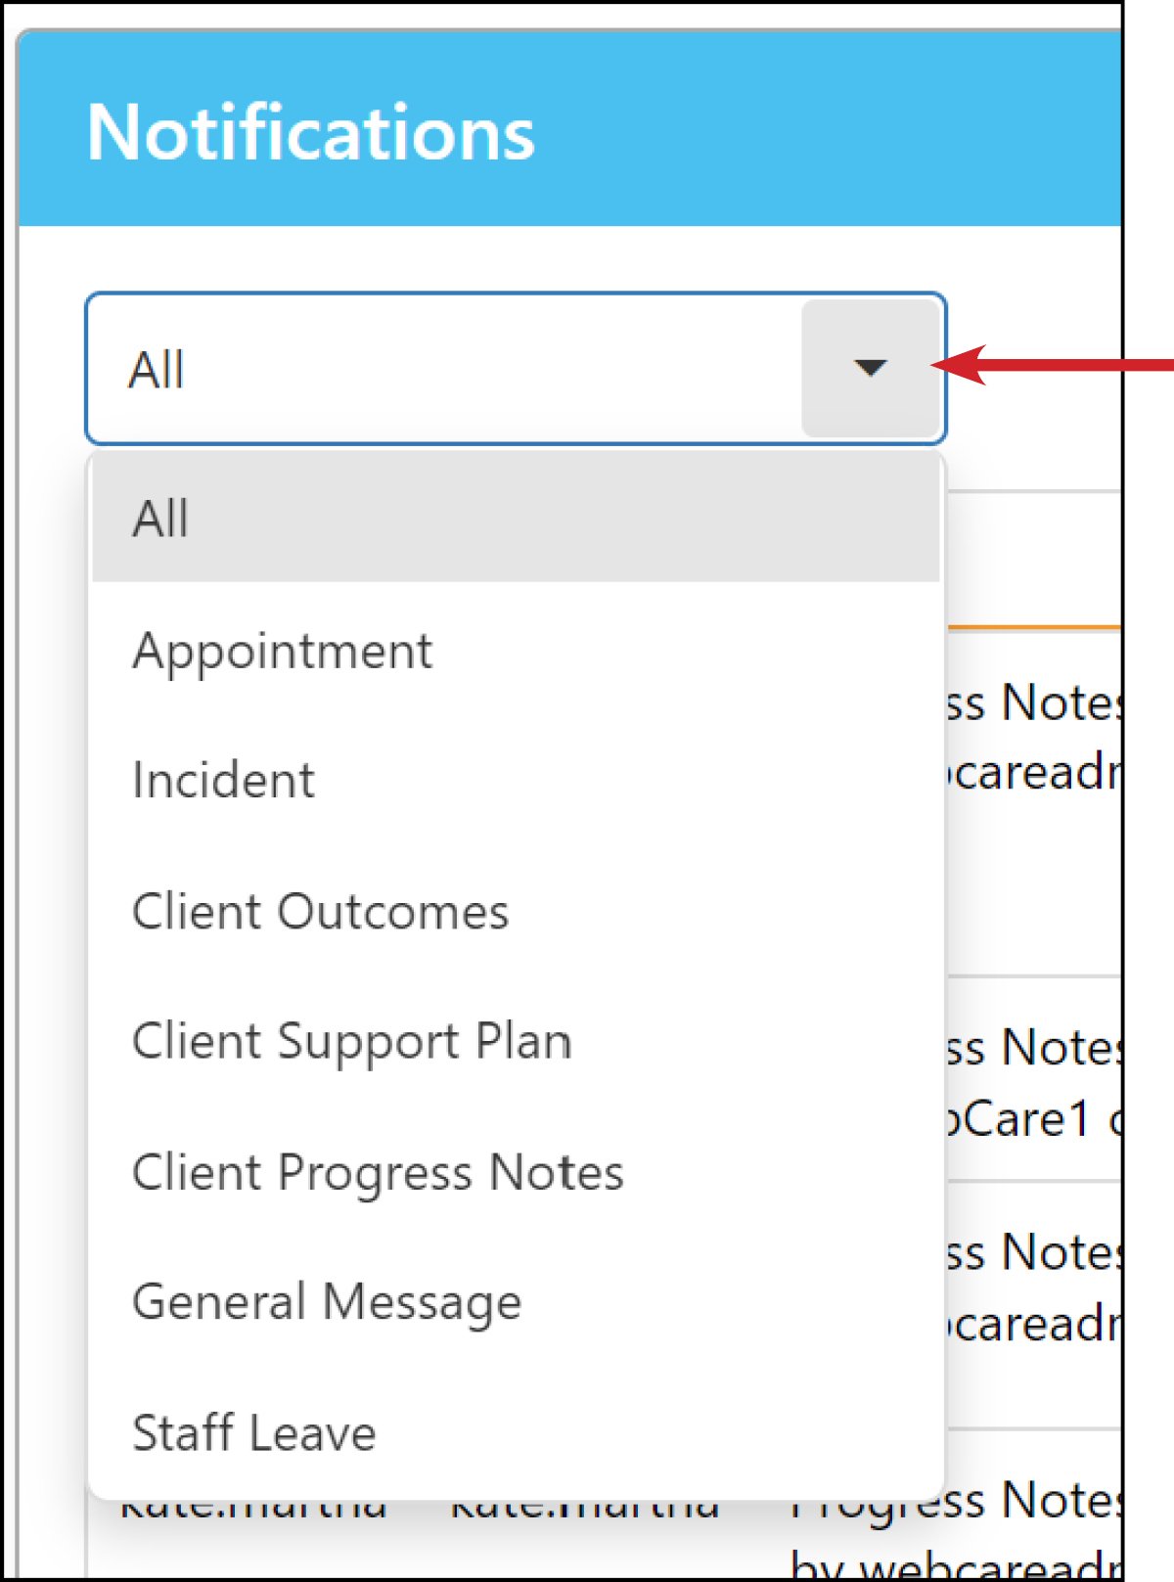Click the "Notifications" header title

click(310, 132)
